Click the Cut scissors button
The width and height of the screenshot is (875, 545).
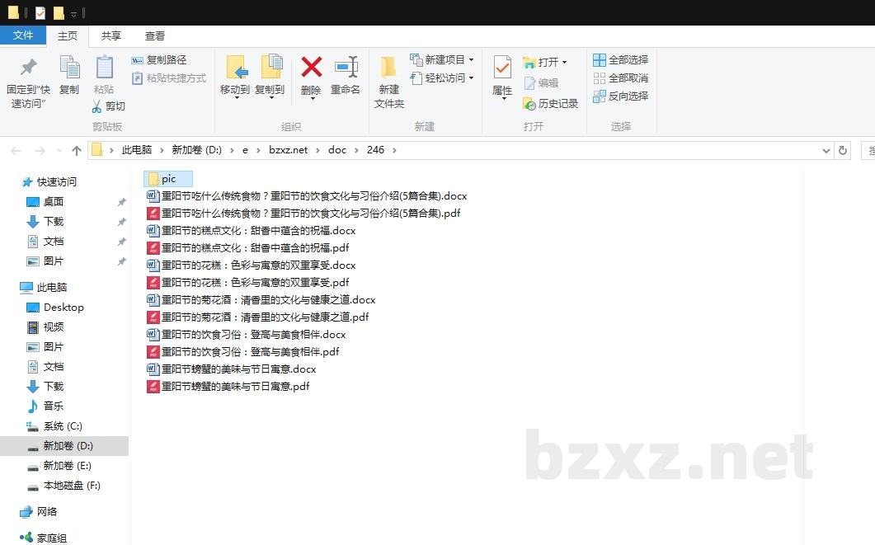tap(108, 106)
